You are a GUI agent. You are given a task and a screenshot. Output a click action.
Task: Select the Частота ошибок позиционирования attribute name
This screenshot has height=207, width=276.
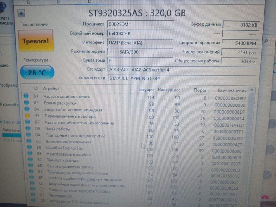point(79,123)
